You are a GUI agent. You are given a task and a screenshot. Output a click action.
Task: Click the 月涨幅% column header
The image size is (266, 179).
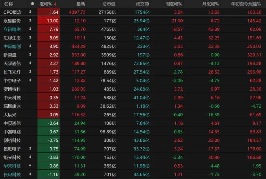coord(210,4)
